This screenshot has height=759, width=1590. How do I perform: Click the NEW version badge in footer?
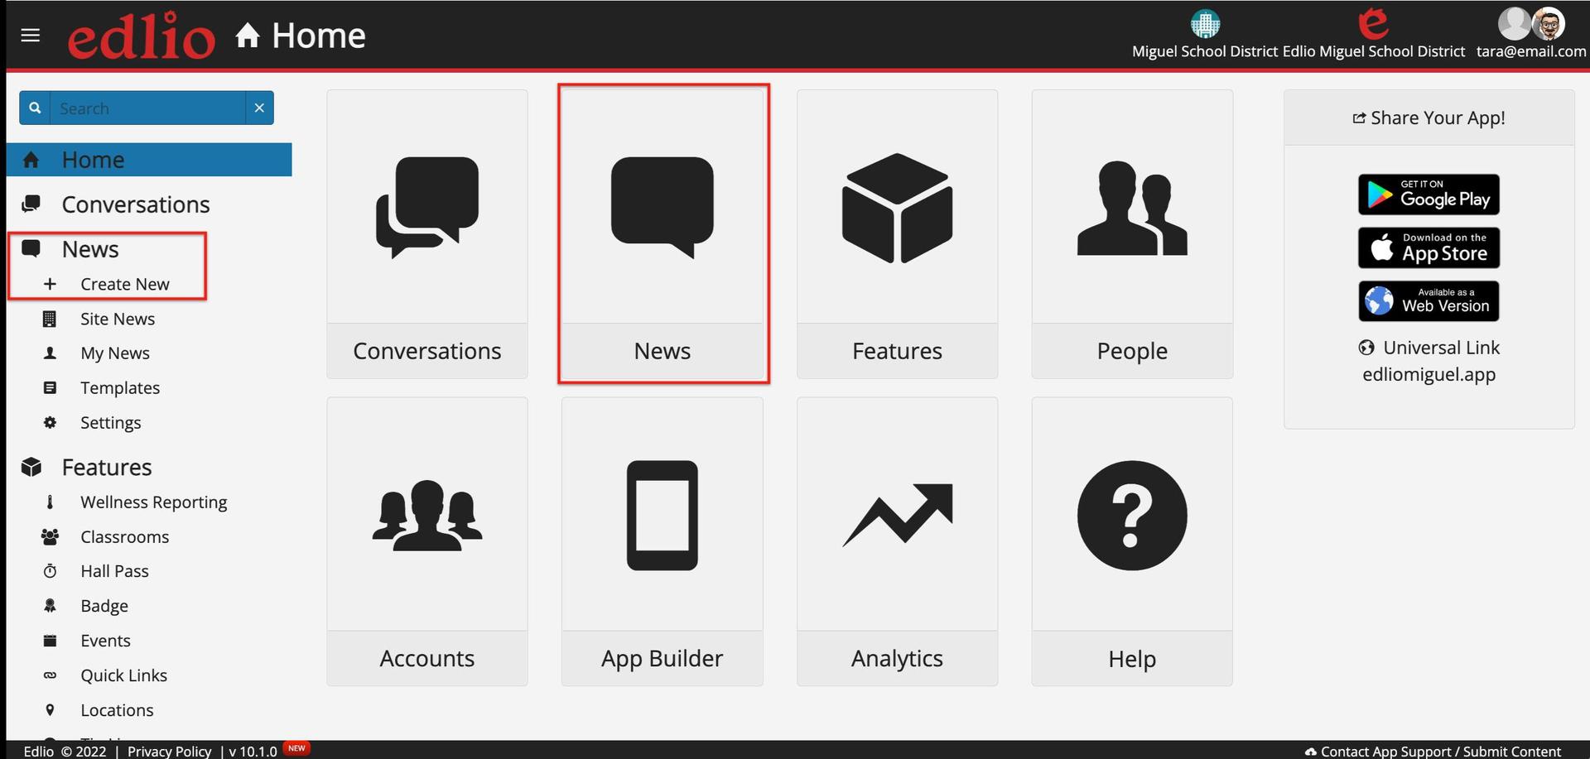[x=296, y=747]
